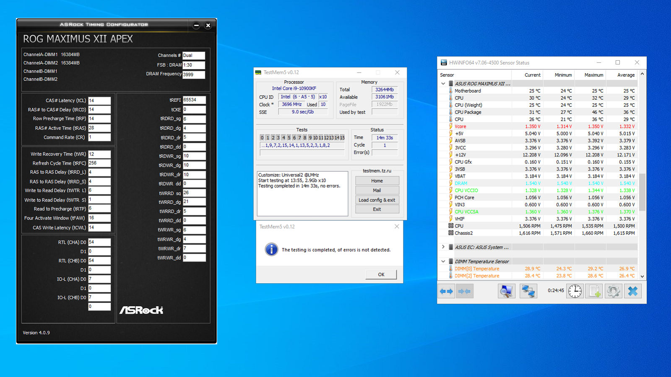Click the expand columns blue arrows icon
Viewport: 671px width, 377px height.
[446, 291]
